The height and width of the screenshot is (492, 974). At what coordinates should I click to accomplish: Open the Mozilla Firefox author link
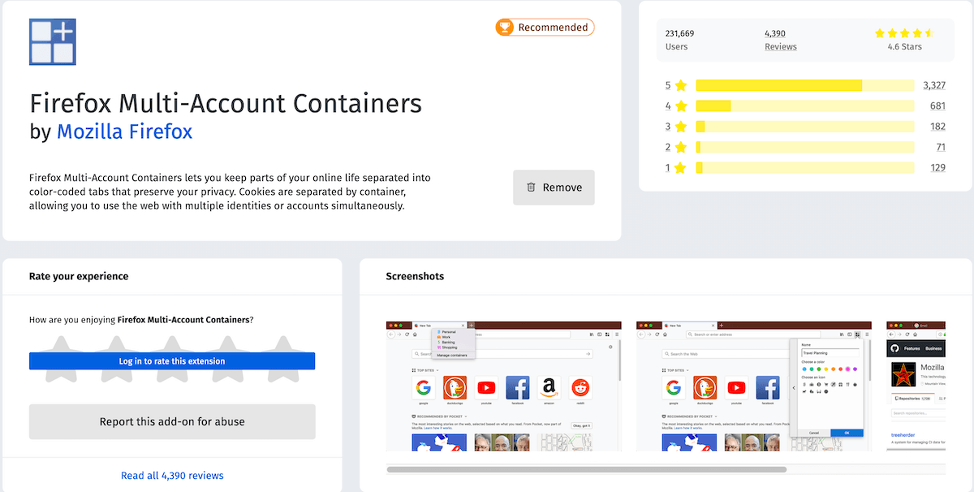pos(125,132)
